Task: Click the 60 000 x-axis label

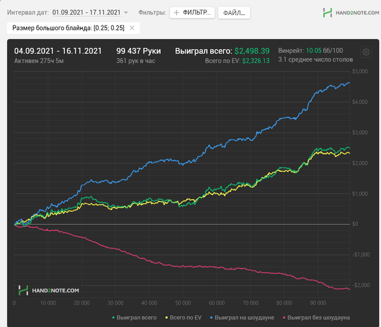Action: click(217, 303)
